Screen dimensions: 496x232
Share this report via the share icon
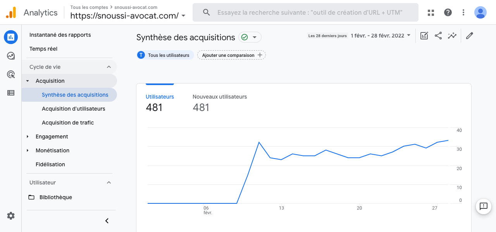coord(438,35)
